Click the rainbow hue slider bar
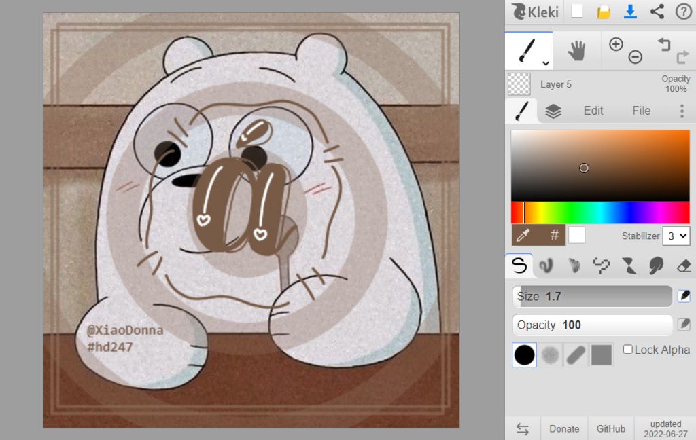Screen dimensions: 696x440 coord(600,213)
